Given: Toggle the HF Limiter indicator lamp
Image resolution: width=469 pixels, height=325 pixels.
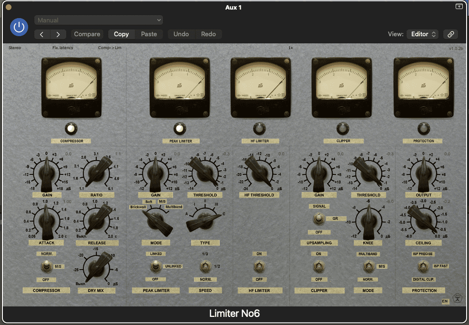Looking at the screenshot, I should [259, 129].
